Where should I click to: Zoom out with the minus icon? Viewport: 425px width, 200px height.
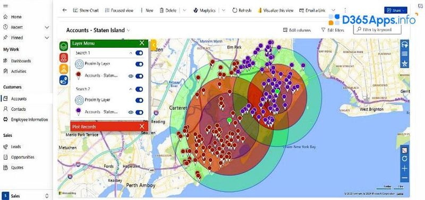coord(404,178)
